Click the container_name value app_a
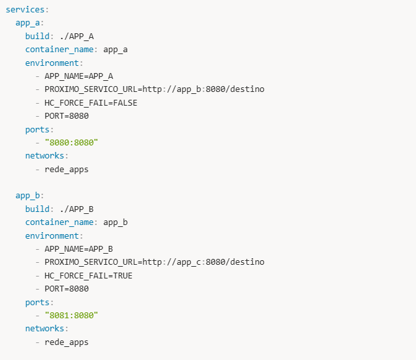Image resolution: width=416 pixels, height=360 pixels. coord(116,49)
